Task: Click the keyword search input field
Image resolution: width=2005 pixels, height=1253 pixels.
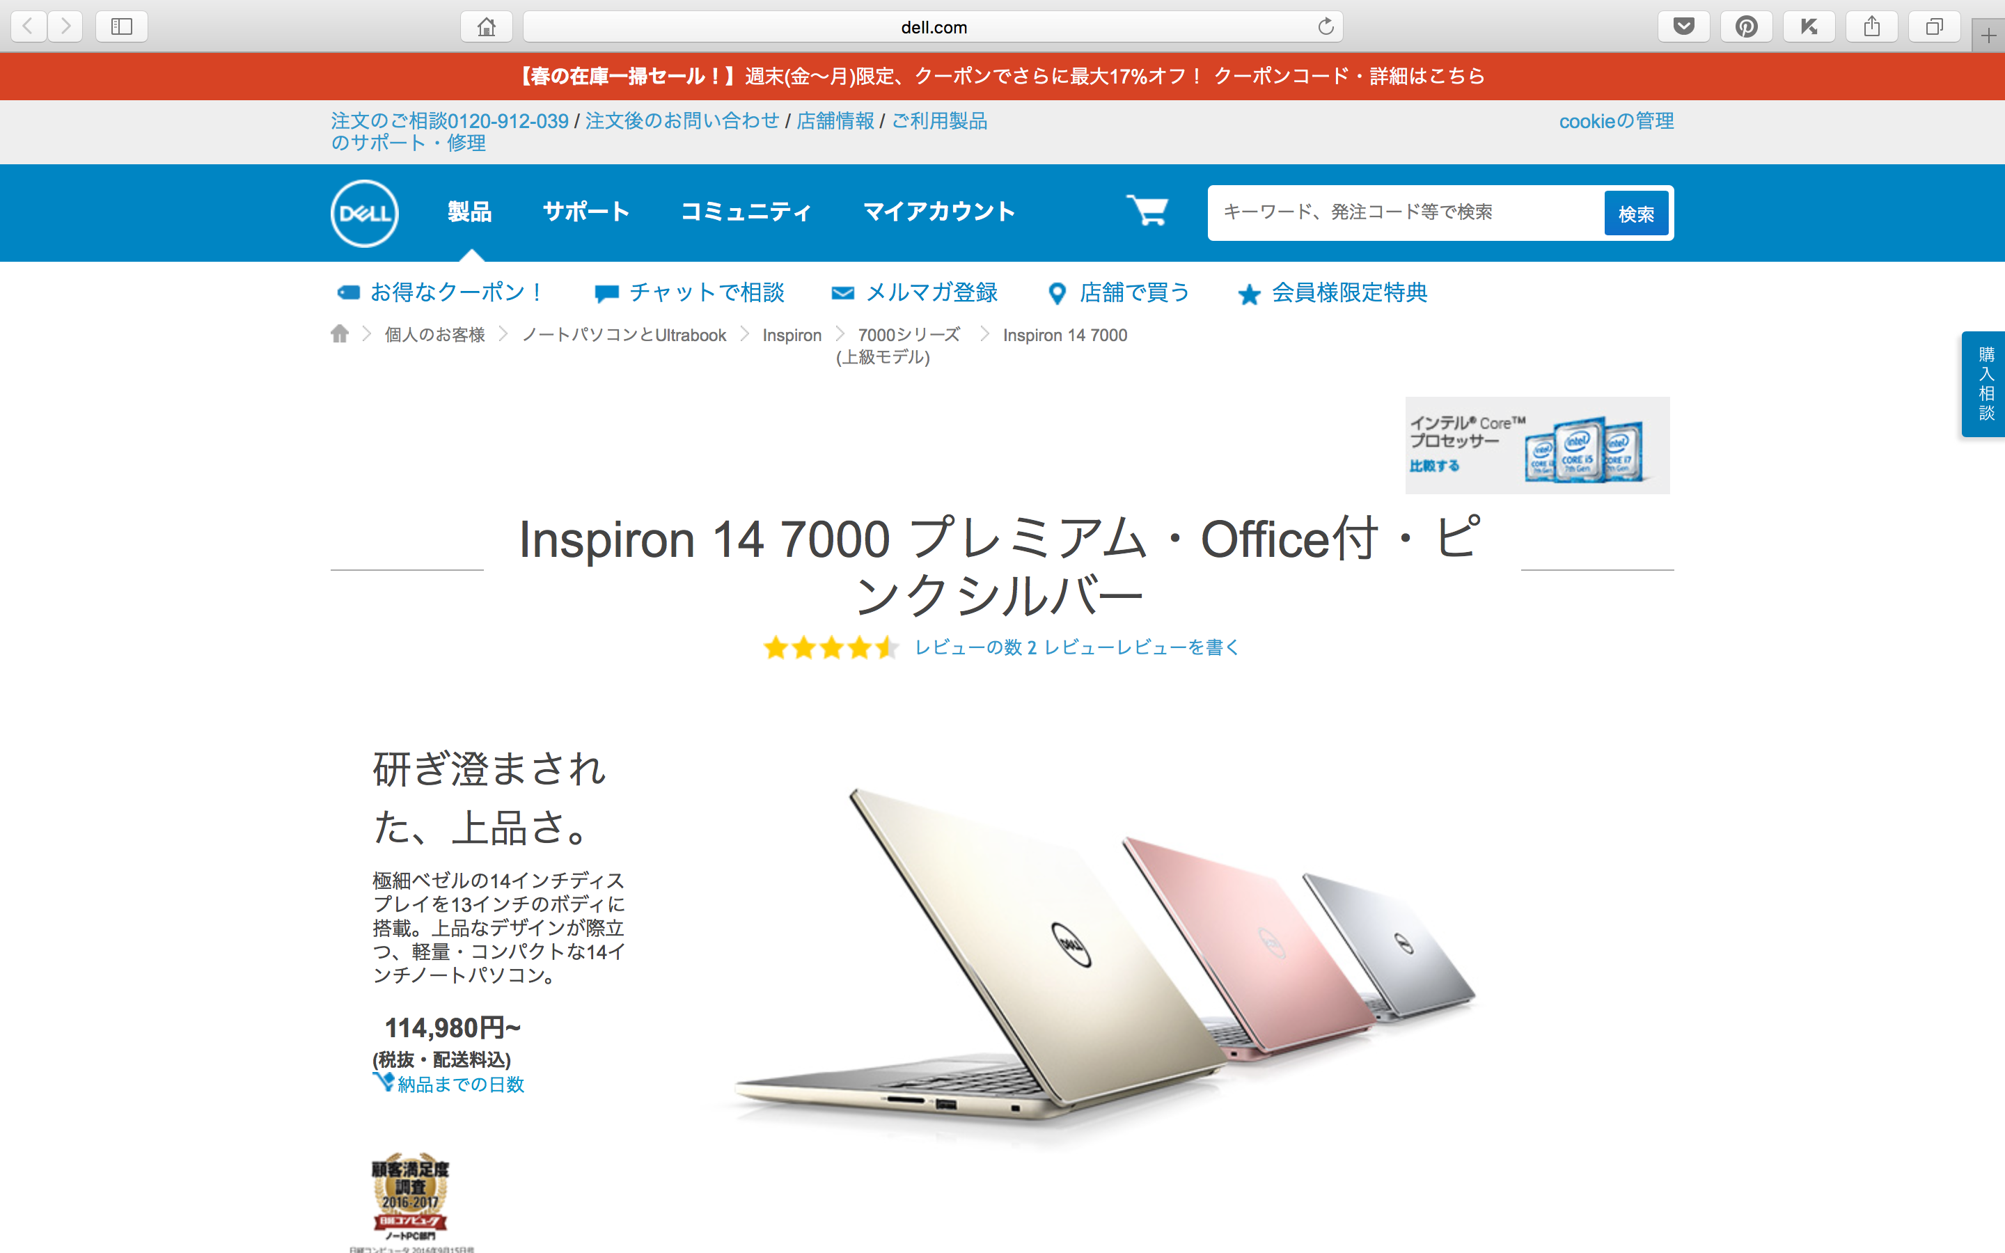Action: click(x=1406, y=213)
